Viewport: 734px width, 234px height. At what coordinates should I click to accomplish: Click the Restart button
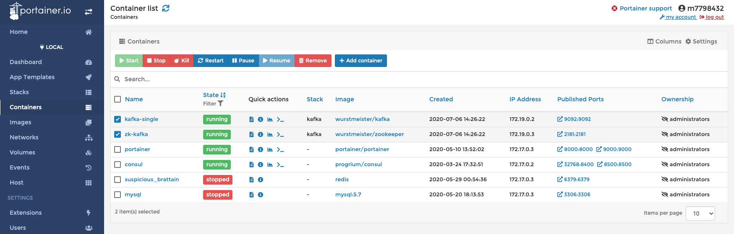211,61
